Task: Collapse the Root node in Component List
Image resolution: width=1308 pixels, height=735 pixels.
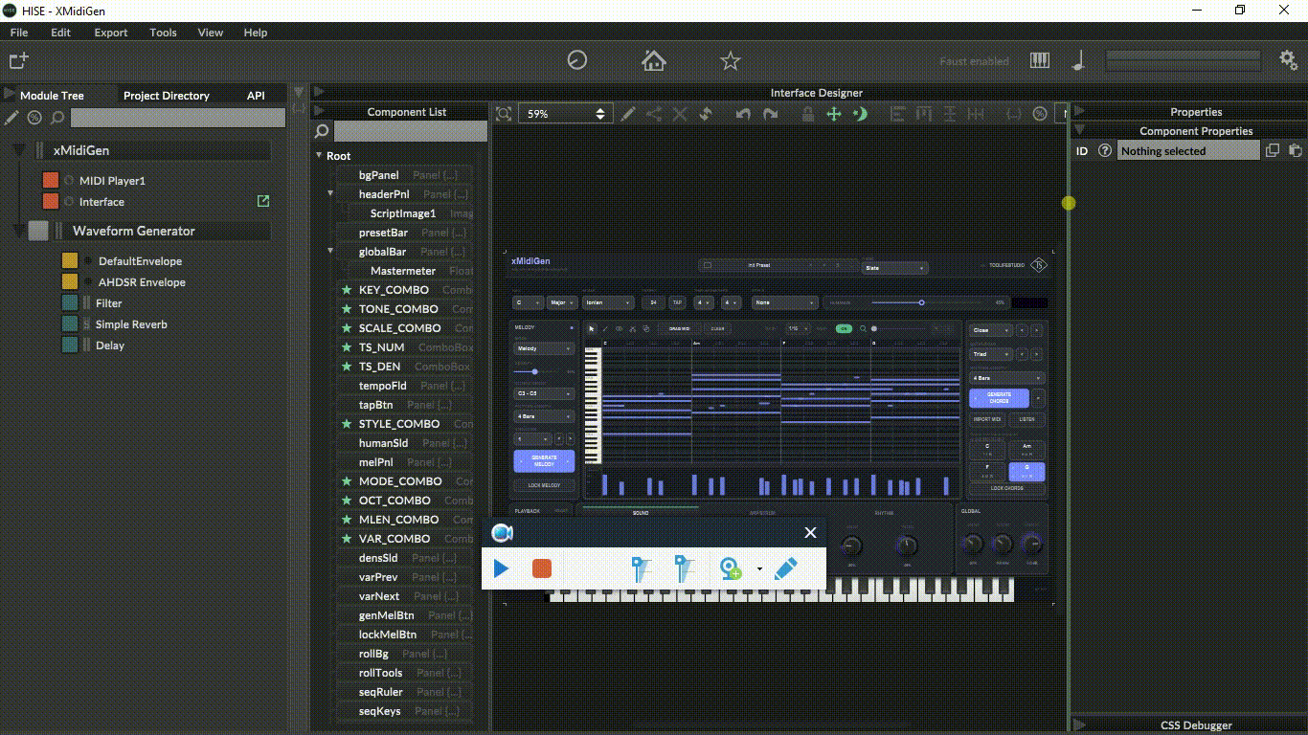Action: click(320, 156)
